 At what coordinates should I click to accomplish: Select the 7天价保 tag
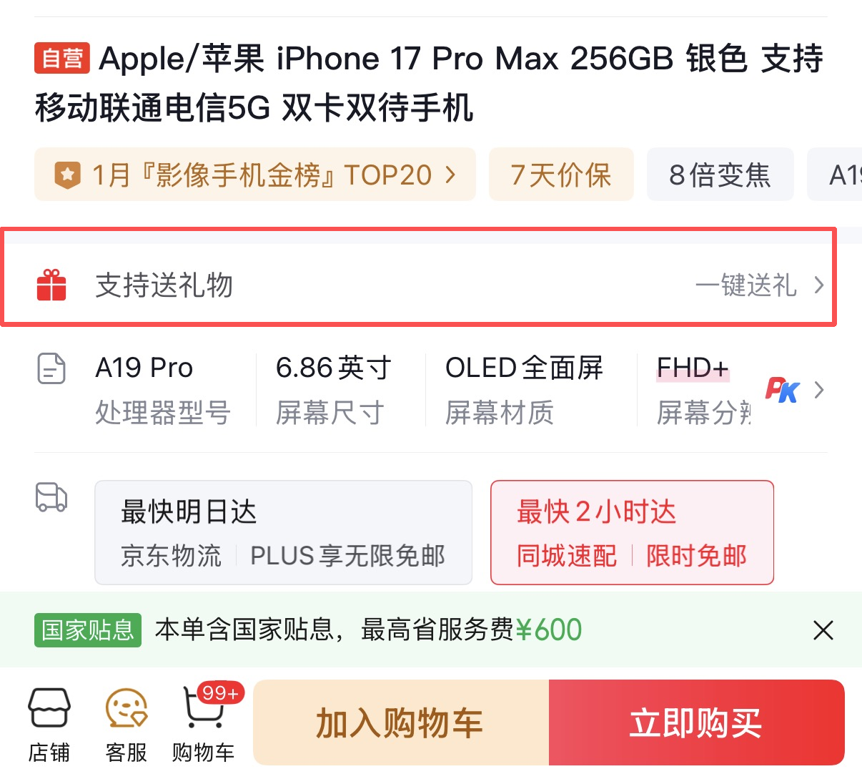561,175
